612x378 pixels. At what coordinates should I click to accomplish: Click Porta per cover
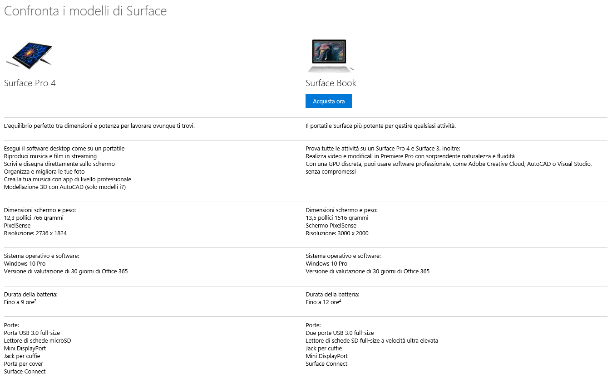[x=24, y=364]
